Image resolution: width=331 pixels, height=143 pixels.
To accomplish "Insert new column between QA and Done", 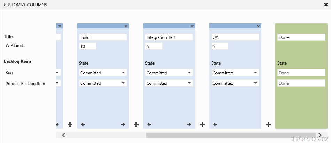I will coord(268,124).
